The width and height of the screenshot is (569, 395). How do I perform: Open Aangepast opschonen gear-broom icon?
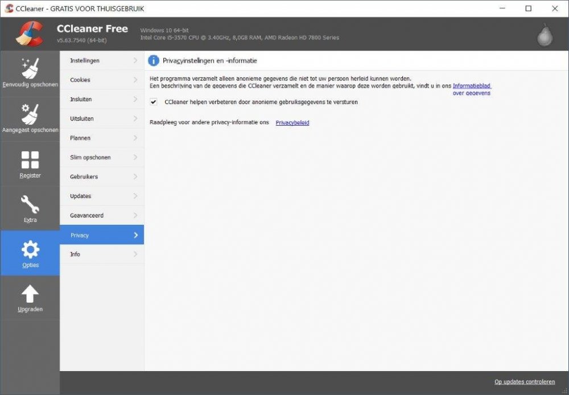point(30,114)
